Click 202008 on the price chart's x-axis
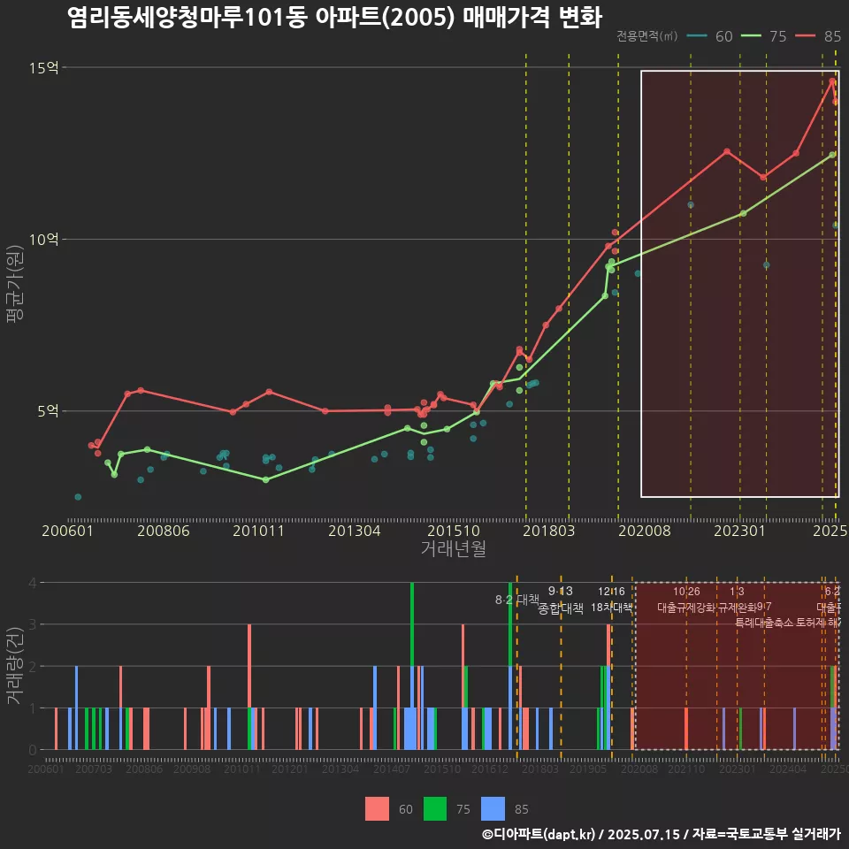Image resolution: width=849 pixels, height=849 pixels. click(x=645, y=531)
